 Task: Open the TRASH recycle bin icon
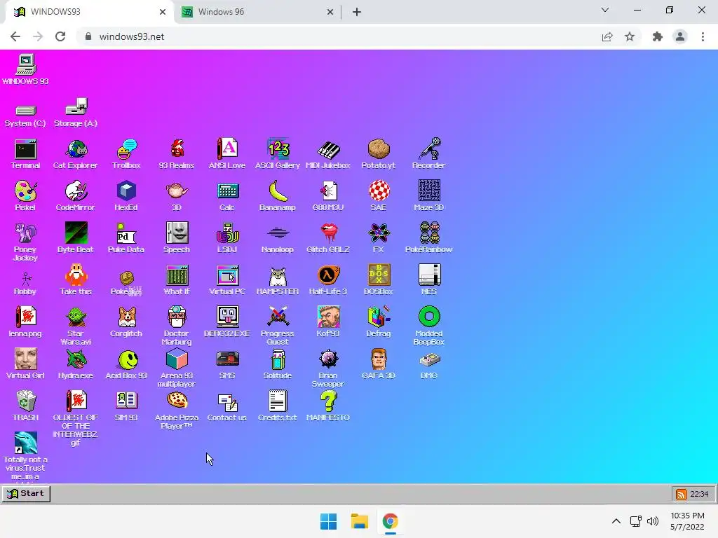25,406
